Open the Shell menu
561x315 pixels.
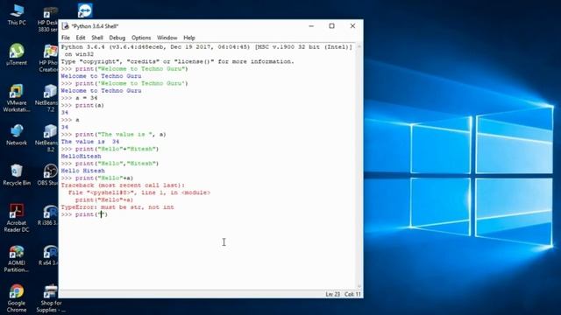point(97,38)
